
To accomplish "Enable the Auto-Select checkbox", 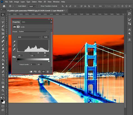I will click(17, 6).
